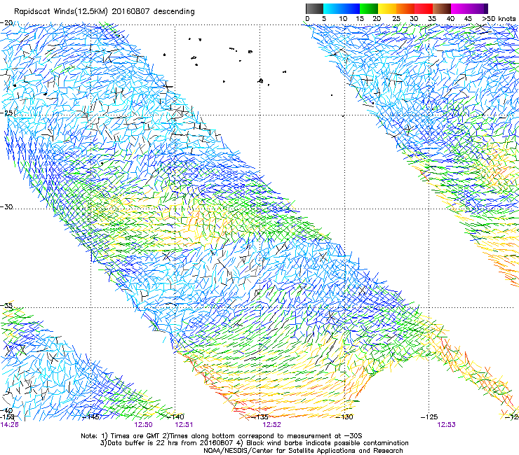Click the NOAA/NESDIS credit line
The width and height of the screenshot is (519, 455).
(x=303, y=451)
